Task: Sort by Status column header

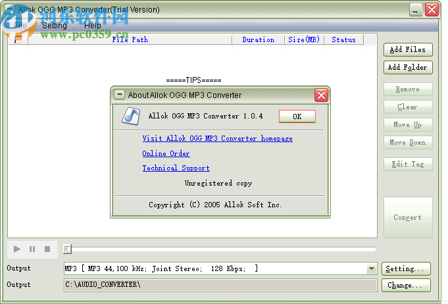Action: (x=343, y=39)
